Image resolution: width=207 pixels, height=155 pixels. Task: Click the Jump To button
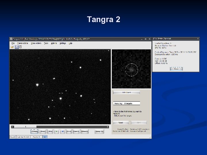coord(99,131)
